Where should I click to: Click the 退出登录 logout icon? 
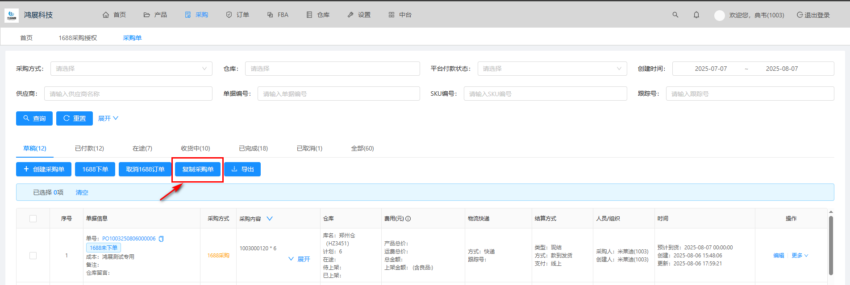click(800, 15)
